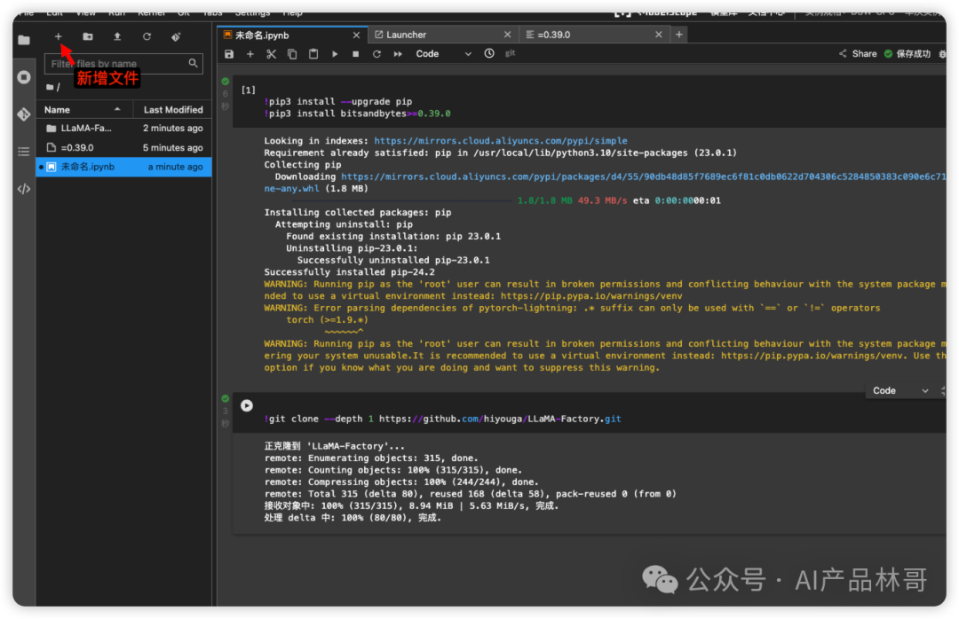959x619 pixels.
Task: Click the root folder breadcrumb icon
Action: tap(50, 87)
